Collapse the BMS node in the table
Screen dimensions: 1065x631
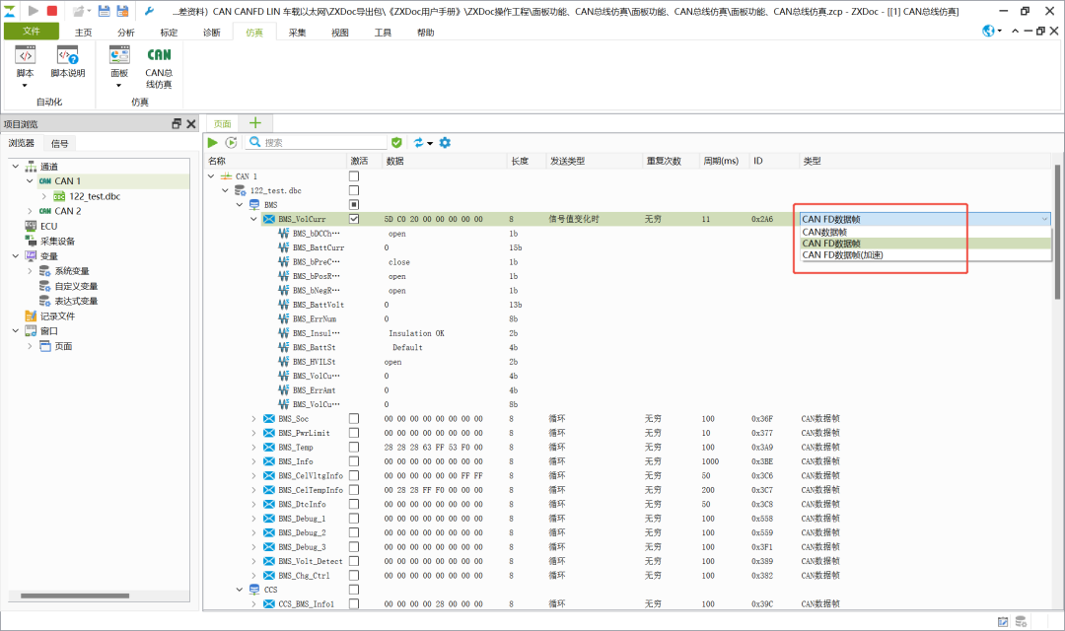(x=240, y=204)
